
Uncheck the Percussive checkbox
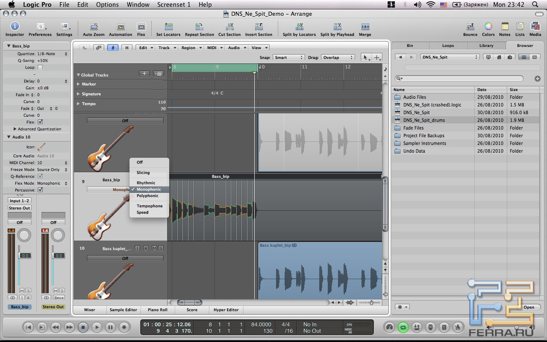click(x=40, y=190)
